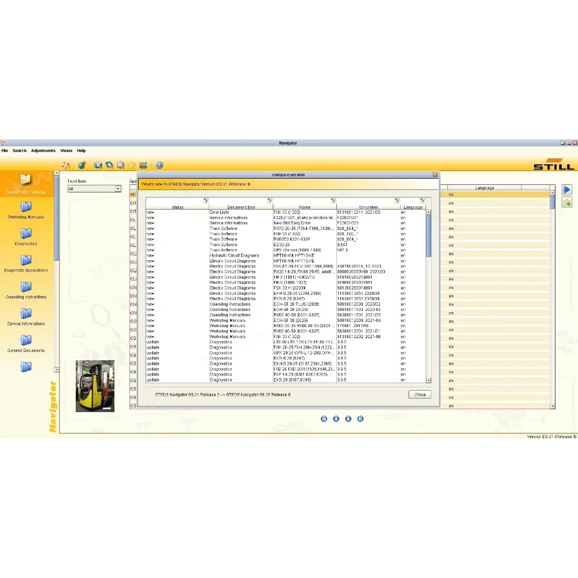Click the forklift truck thumbnail image
Viewport: 578px width, 578px height.
[x=95, y=386]
